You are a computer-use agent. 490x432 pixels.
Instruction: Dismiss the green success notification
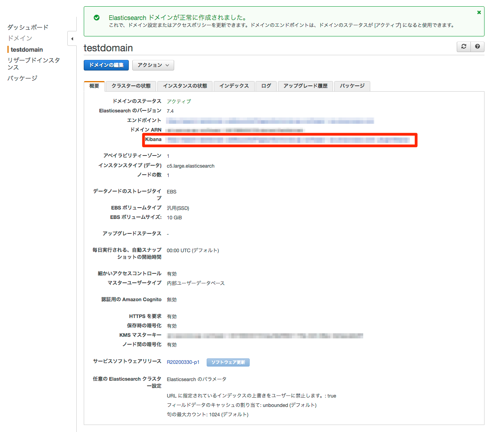(479, 13)
